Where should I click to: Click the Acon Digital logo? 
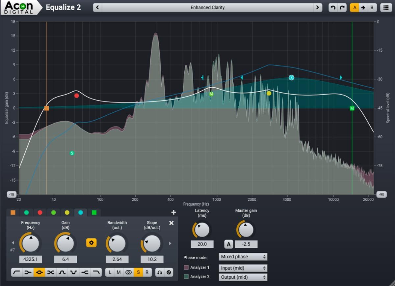(x=19, y=8)
